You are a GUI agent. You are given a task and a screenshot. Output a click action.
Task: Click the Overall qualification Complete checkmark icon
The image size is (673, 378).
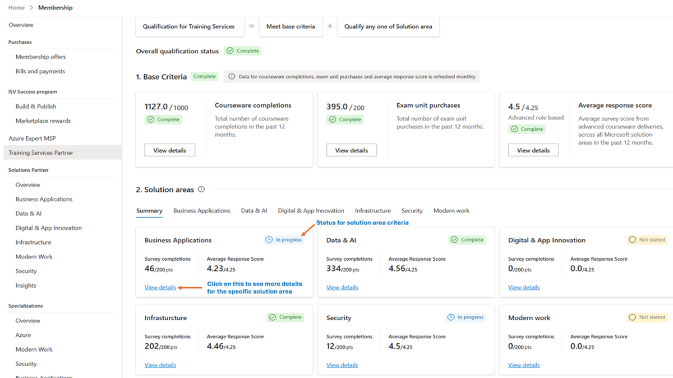pyautogui.click(x=230, y=51)
